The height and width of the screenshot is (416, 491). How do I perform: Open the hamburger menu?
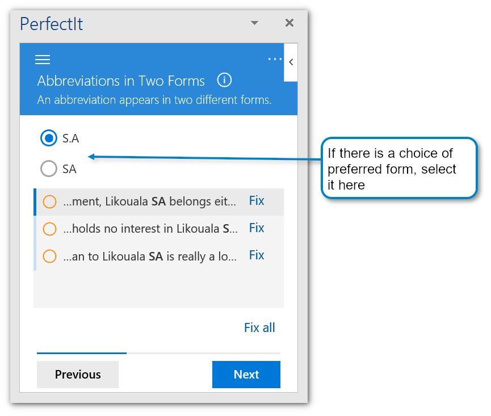(x=43, y=60)
